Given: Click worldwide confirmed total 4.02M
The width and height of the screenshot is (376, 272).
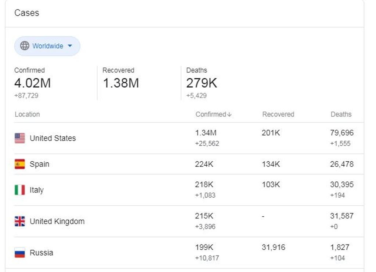Looking at the screenshot, I should click(32, 83).
